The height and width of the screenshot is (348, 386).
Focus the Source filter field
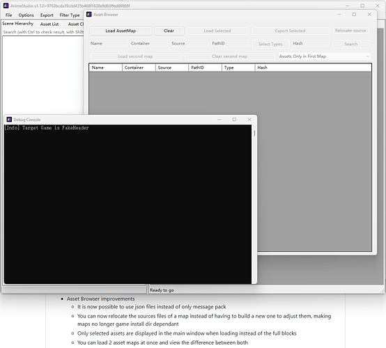pos(190,44)
